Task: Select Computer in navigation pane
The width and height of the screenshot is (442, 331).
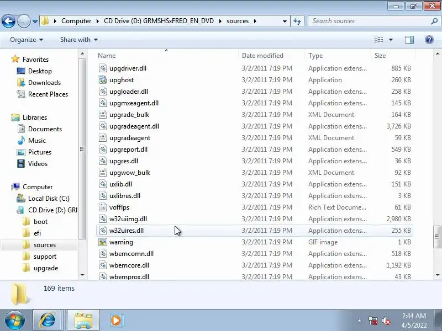Action: click(38, 187)
